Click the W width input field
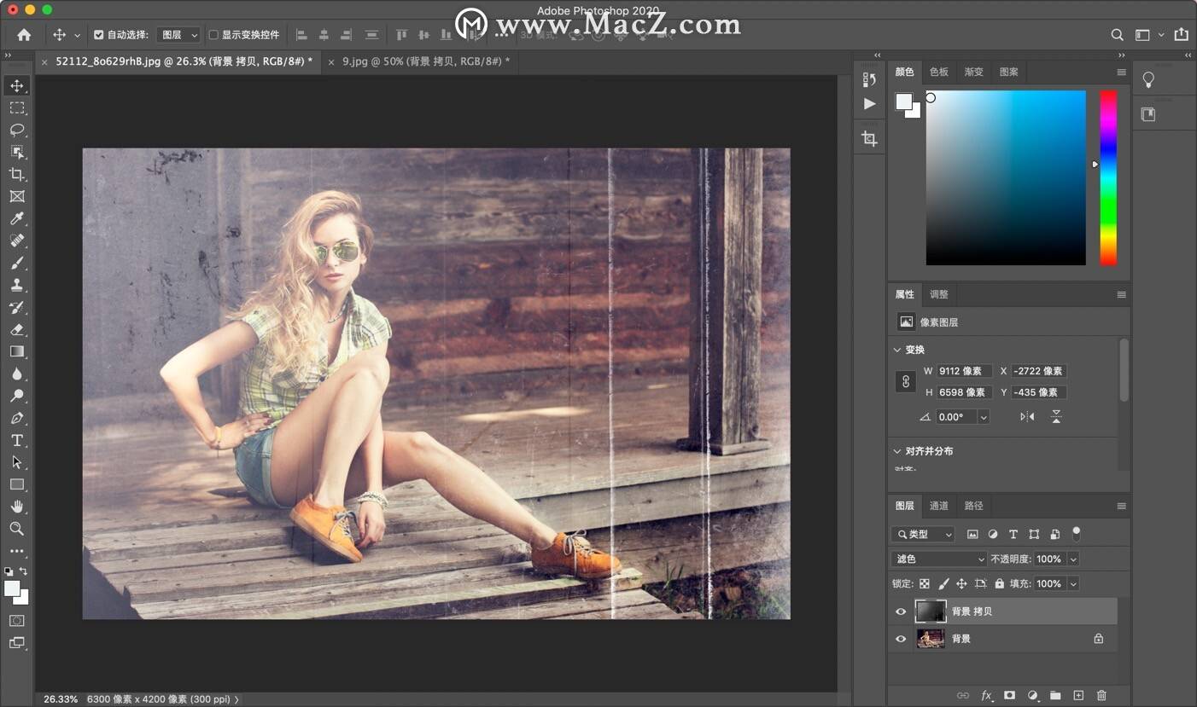This screenshot has width=1197, height=707. pos(964,371)
